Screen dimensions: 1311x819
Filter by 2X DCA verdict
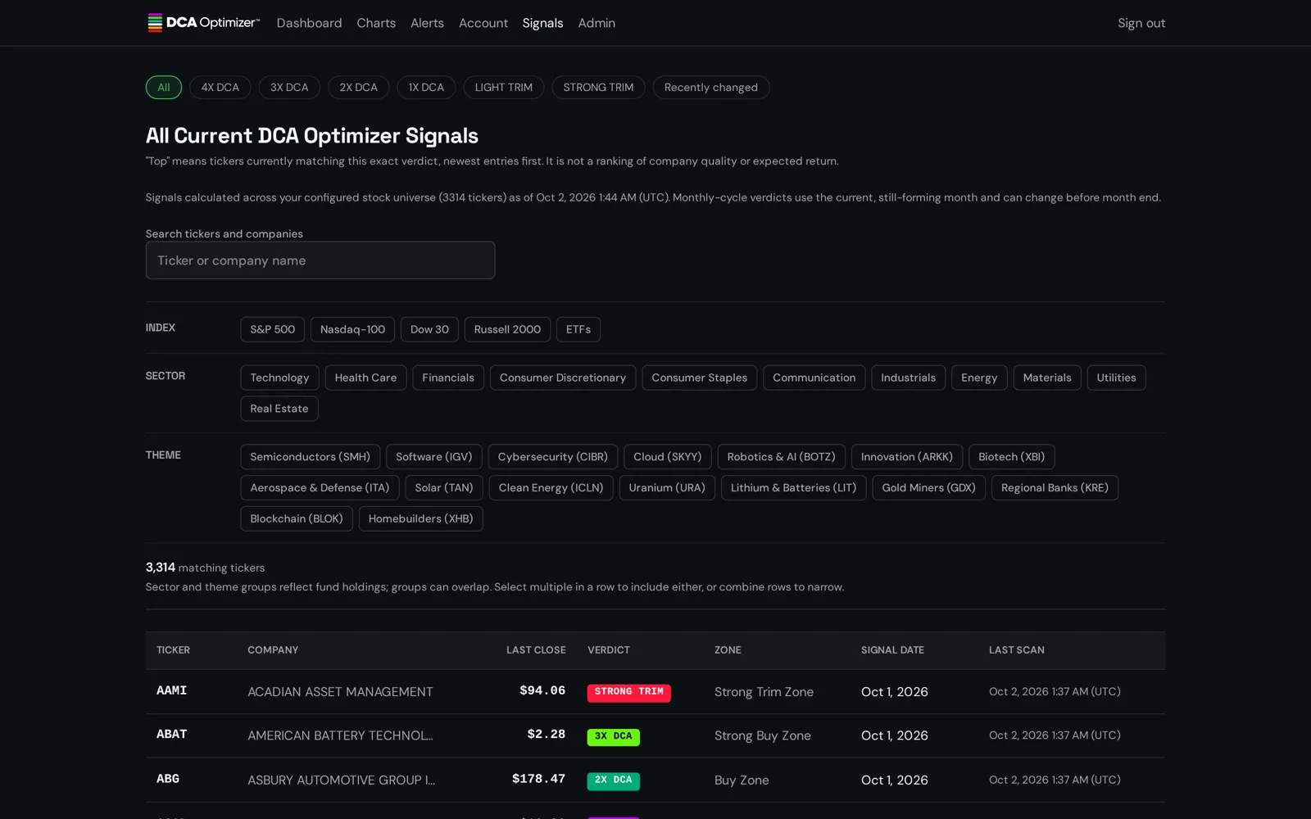coord(359,88)
